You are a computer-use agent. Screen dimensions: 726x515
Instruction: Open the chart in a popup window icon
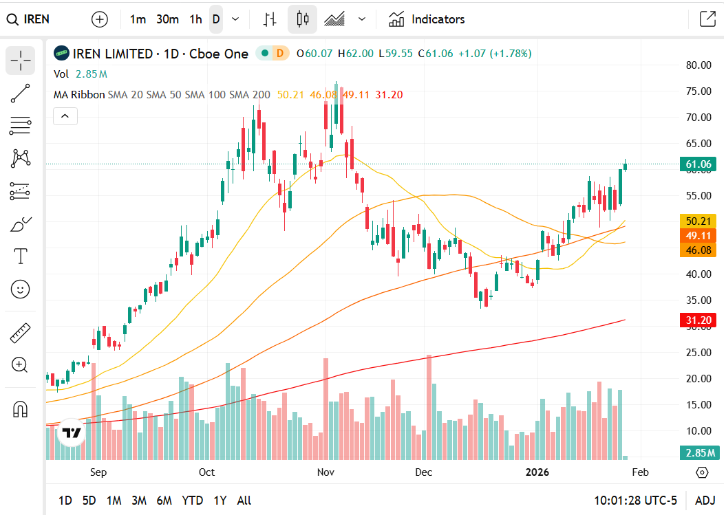(x=707, y=19)
